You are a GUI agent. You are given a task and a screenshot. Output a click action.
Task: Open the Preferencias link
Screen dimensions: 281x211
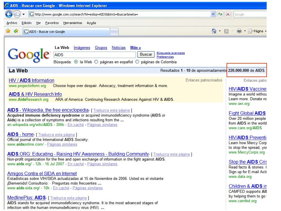tap(165, 57)
